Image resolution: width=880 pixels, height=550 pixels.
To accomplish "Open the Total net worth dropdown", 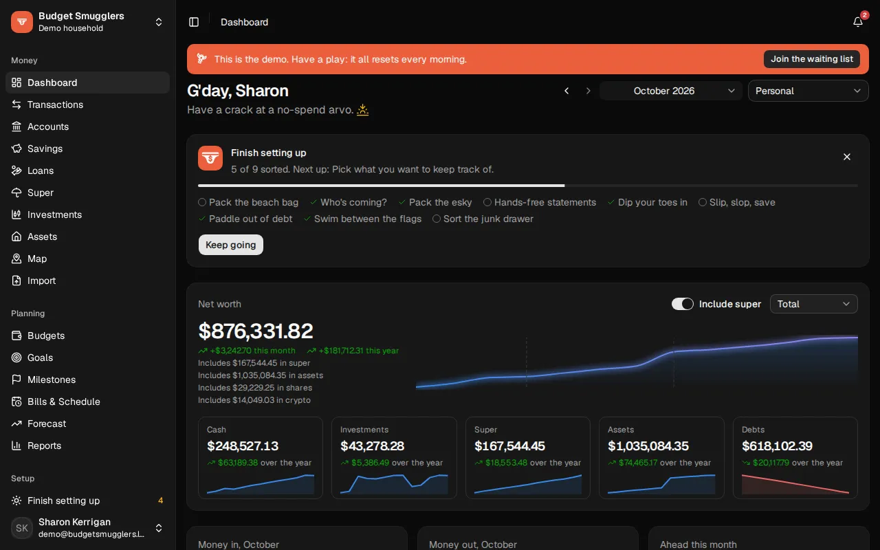I will tap(814, 304).
